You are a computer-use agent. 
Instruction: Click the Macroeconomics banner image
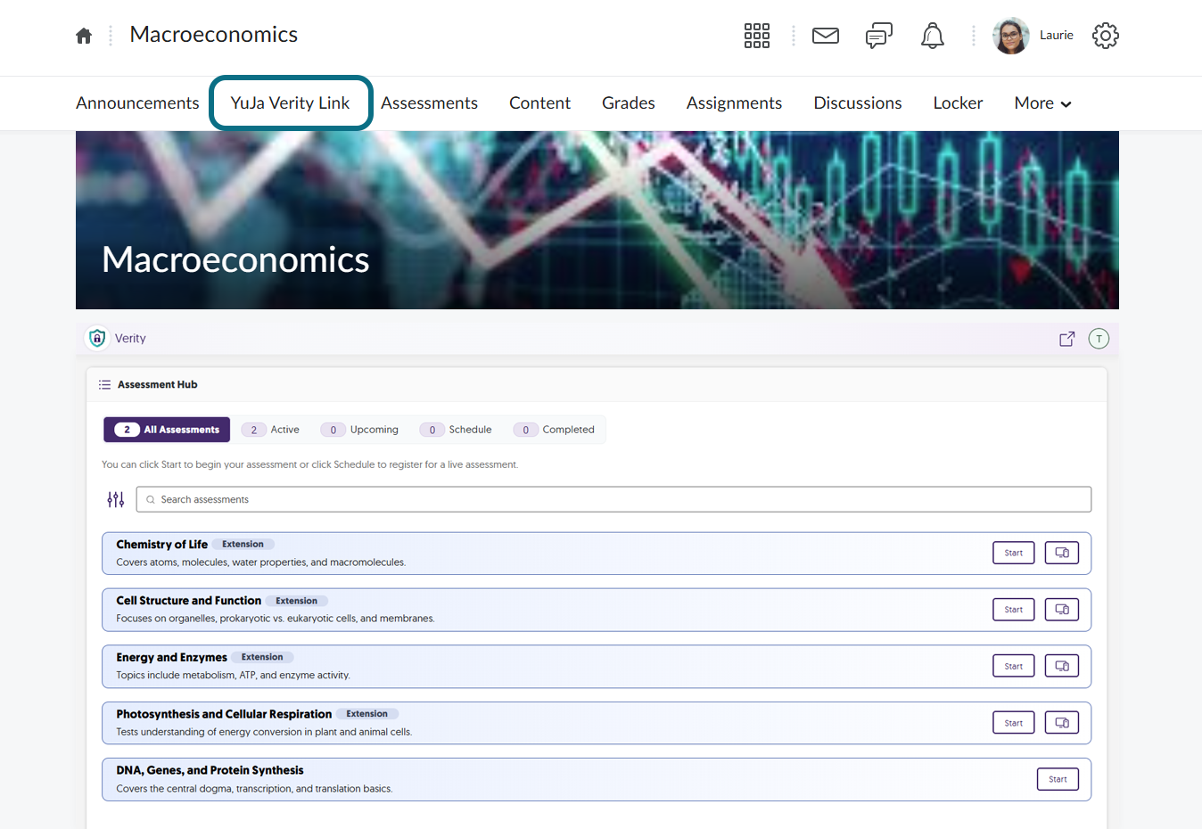tap(597, 220)
